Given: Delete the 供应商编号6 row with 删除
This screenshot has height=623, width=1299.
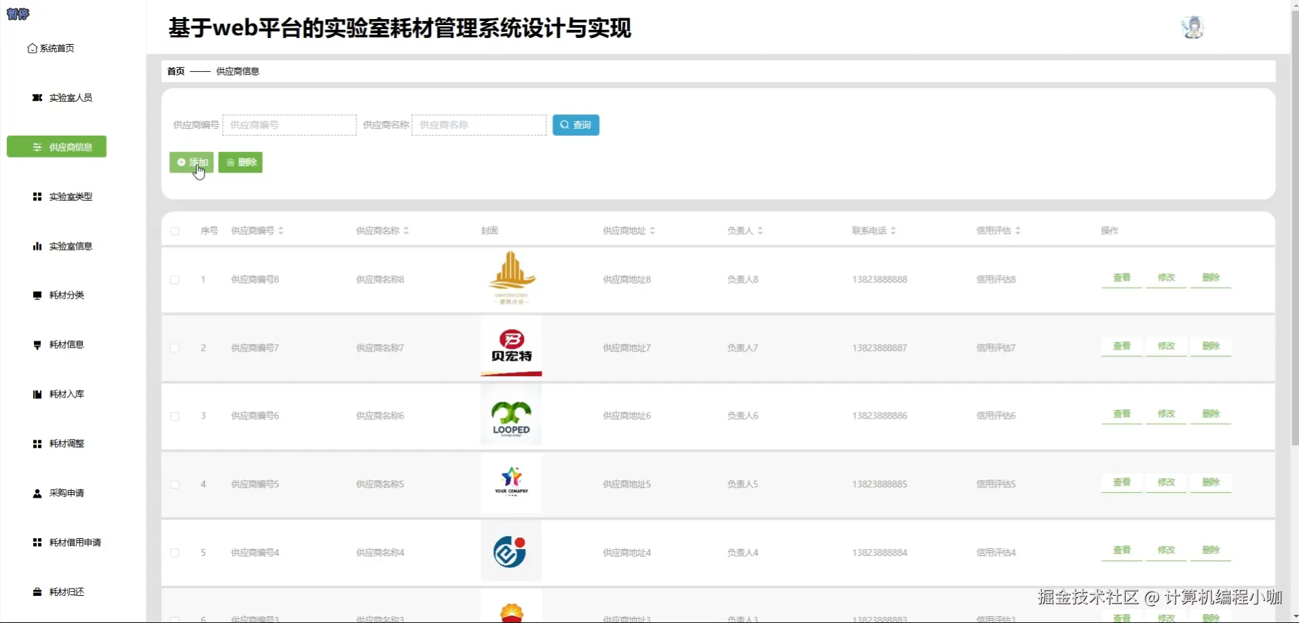Looking at the screenshot, I should (1211, 414).
